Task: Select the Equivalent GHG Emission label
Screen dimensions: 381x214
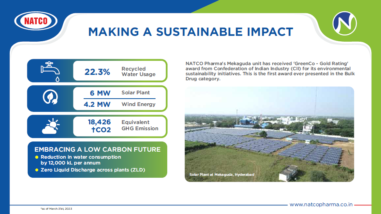Action: click(140, 125)
